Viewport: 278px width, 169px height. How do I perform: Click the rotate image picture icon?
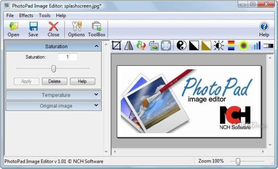click(x=153, y=45)
